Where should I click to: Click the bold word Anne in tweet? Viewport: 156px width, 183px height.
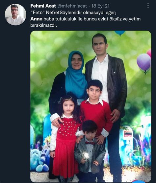coord(36,19)
